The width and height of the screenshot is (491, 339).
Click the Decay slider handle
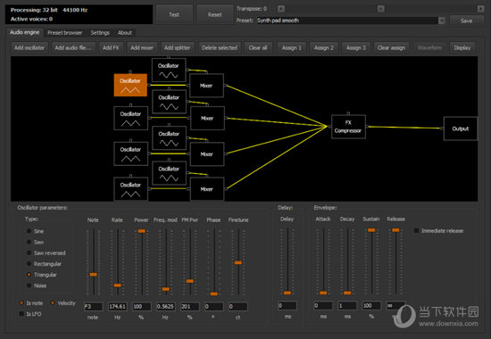pyautogui.click(x=347, y=293)
